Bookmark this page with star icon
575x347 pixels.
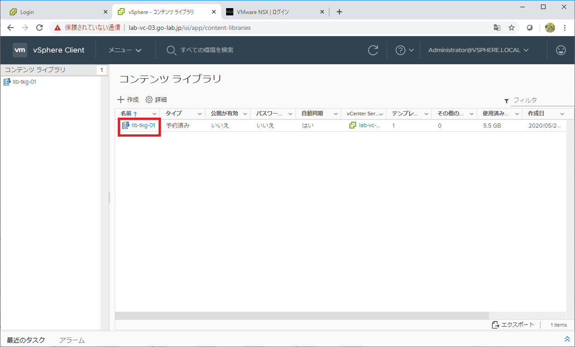[x=512, y=28]
